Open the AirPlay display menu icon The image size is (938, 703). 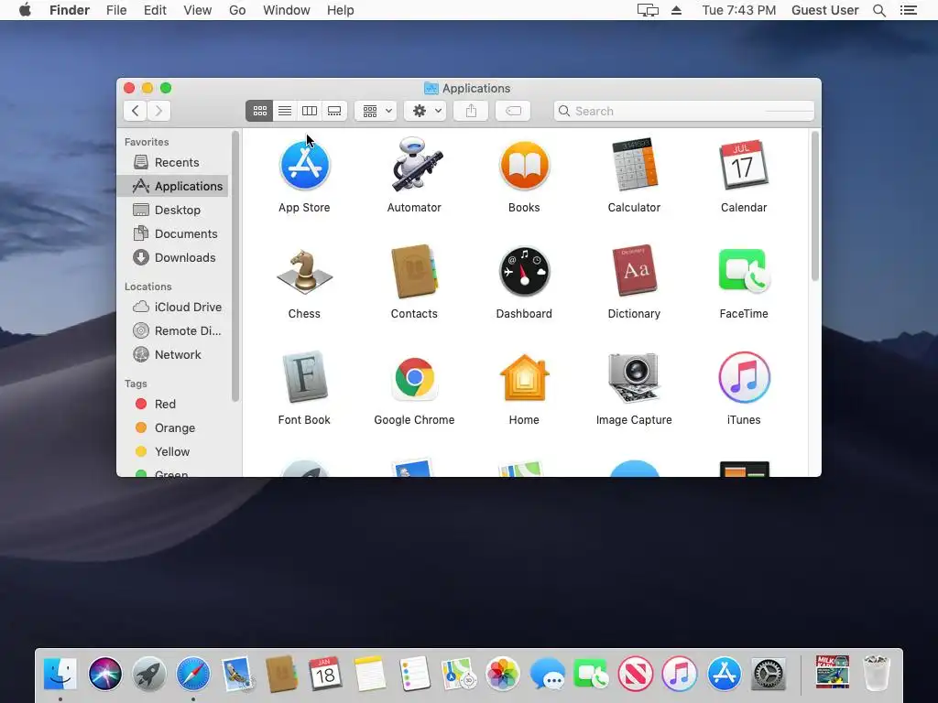pyautogui.click(x=648, y=10)
